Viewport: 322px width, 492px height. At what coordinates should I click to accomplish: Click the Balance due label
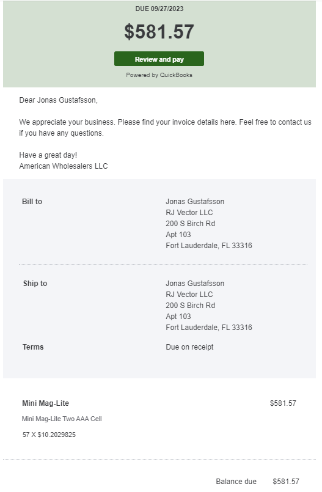click(236, 482)
